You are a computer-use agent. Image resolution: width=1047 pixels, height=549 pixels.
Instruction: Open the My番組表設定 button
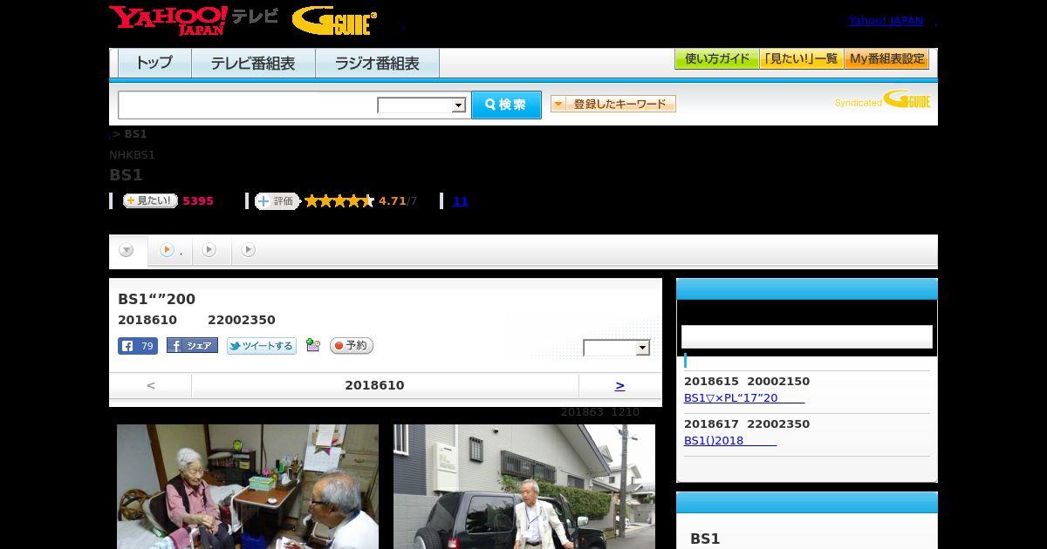point(886,59)
